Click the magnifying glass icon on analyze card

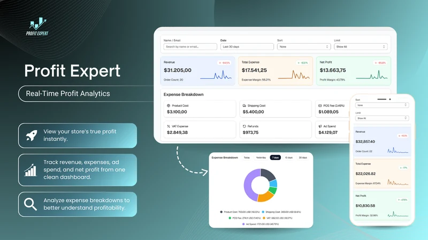pos(30,204)
